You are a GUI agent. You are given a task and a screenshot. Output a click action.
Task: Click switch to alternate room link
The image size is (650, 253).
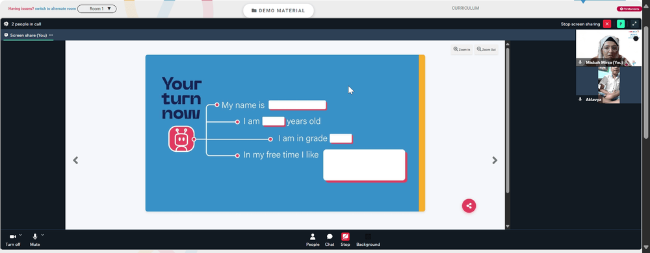tap(55, 8)
